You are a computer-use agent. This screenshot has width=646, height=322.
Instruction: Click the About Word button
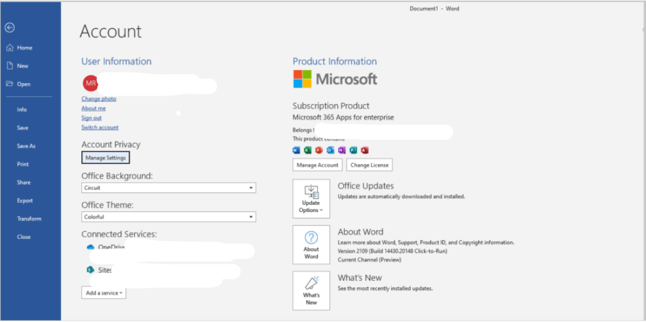coord(311,245)
